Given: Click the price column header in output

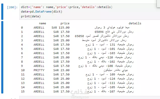Looking at the screenshot, I should click(65, 23).
